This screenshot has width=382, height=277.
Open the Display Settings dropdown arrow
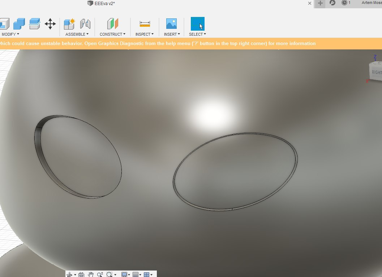[129, 275]
